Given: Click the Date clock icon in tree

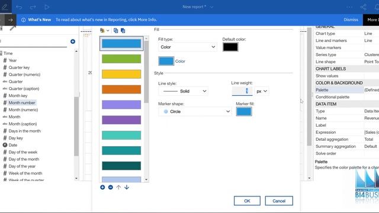Looking at the screenshot, I should (5, 145).
